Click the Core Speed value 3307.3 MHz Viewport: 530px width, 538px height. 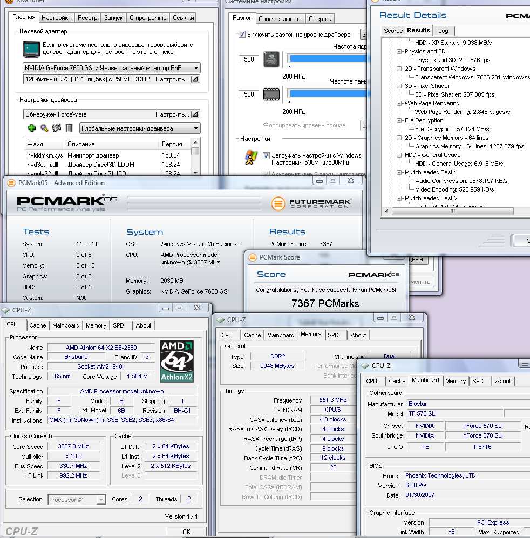(x=73, y=446)
